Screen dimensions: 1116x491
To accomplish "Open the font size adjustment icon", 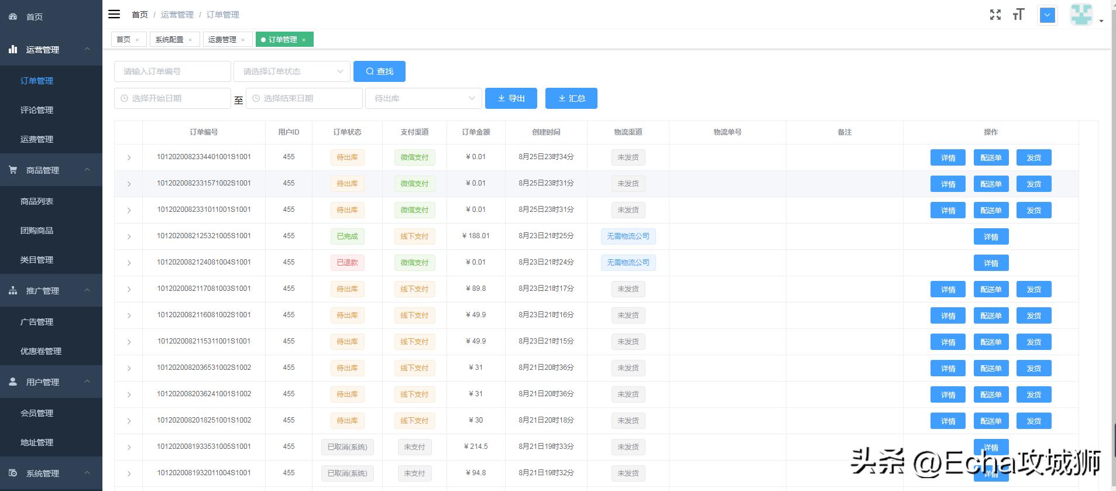I will point(1018,15).
